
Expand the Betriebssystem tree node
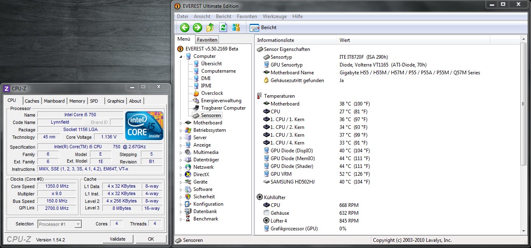pos(181,130)
